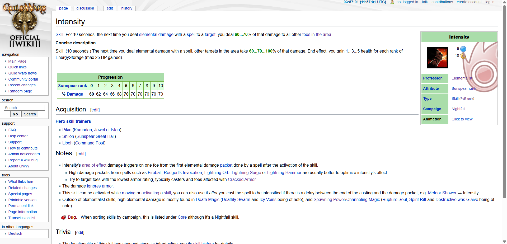Open Report a wiki bug link

click(x=23, y=160)
